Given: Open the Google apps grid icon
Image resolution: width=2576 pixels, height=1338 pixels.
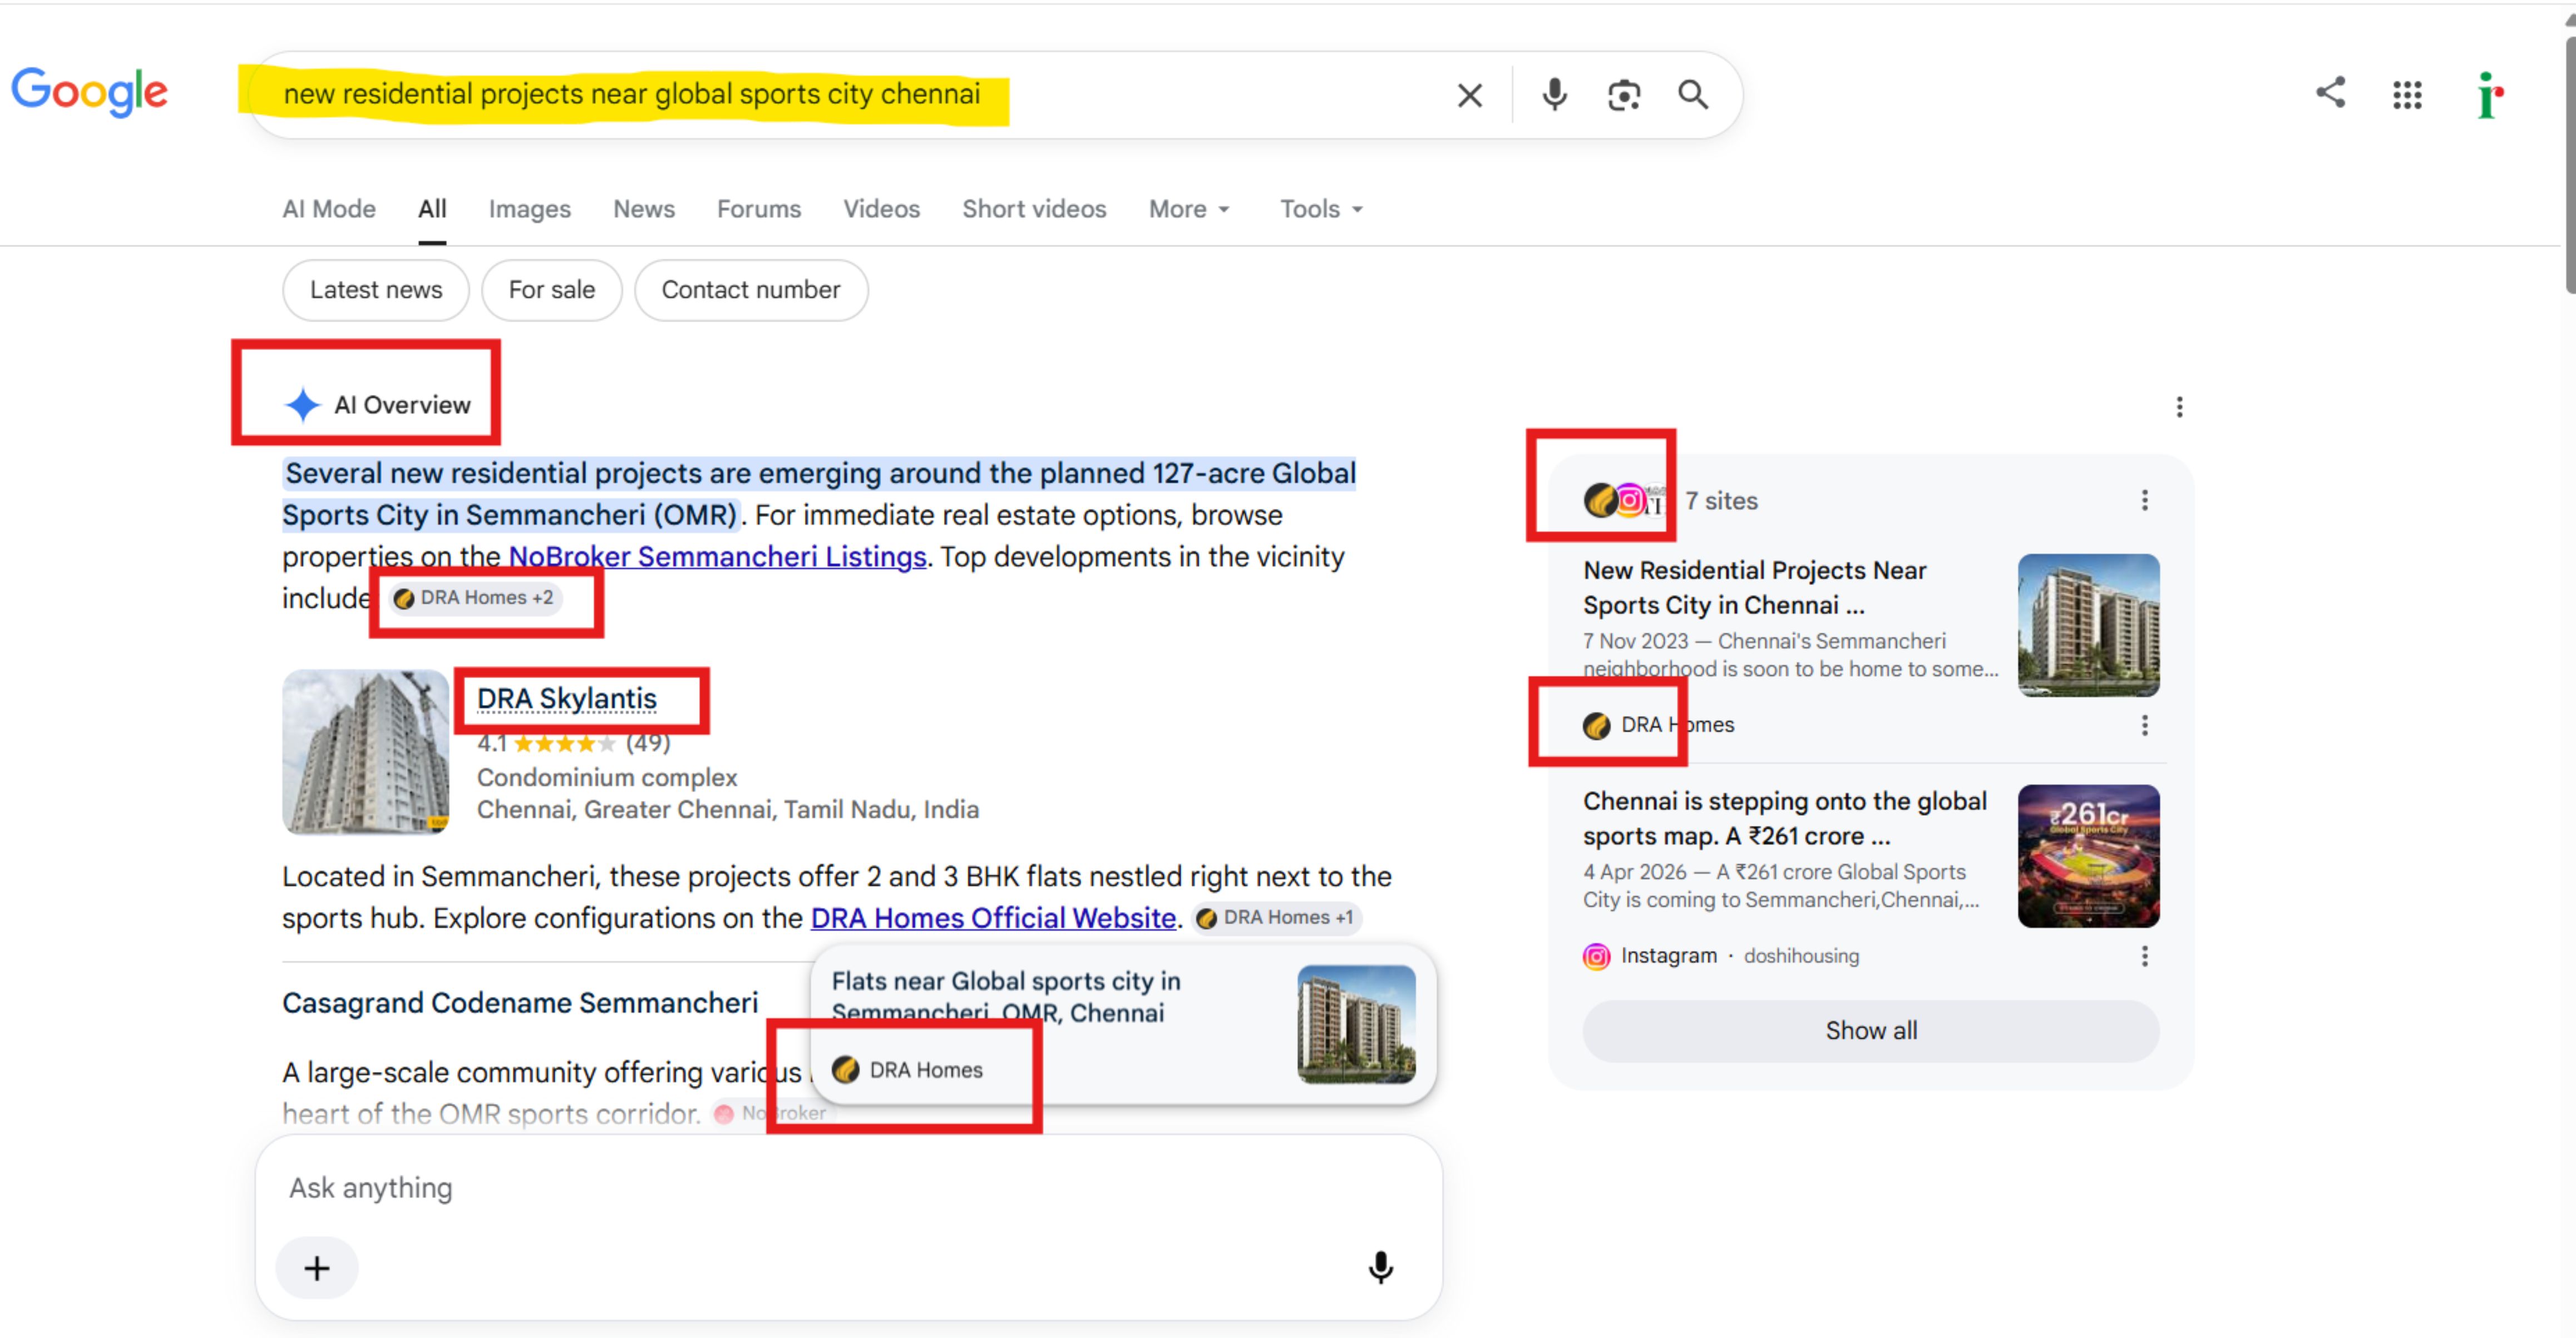Looking at the screenshot, I should 2407,95.
